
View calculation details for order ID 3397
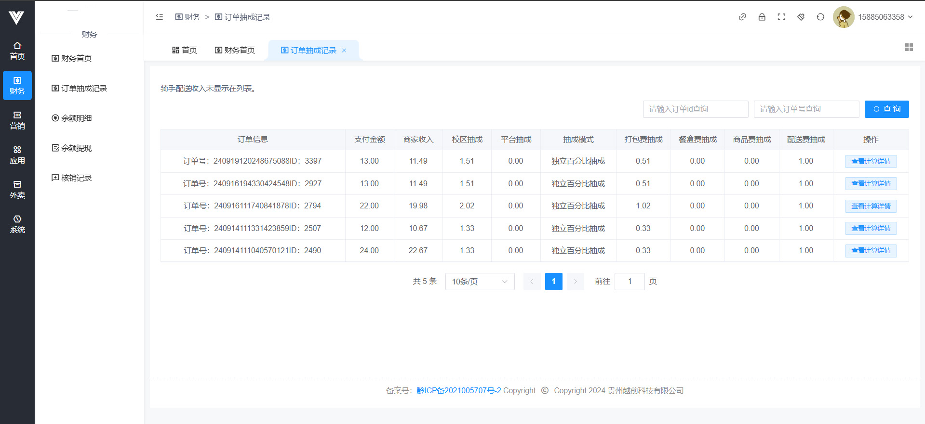(x=871, y=161)
